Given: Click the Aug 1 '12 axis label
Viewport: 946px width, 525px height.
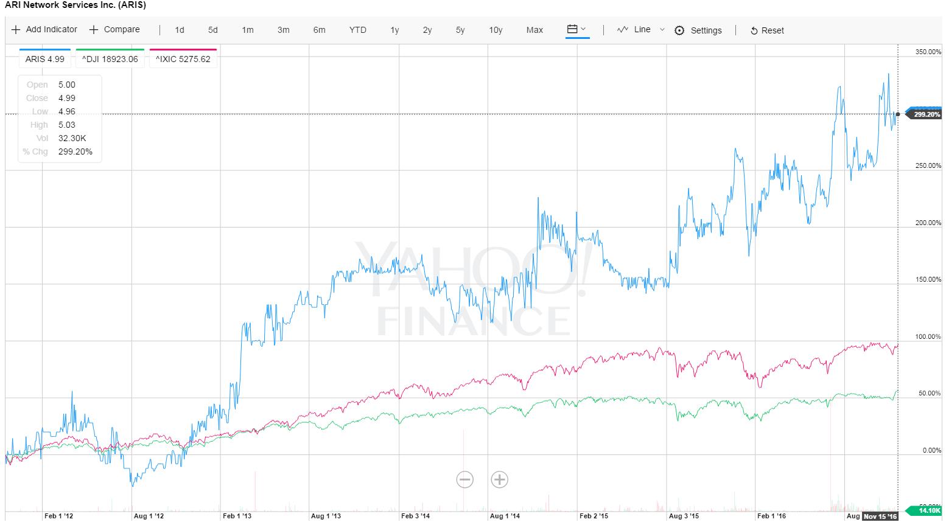Looking at the screenshot, I should point(149,516).
